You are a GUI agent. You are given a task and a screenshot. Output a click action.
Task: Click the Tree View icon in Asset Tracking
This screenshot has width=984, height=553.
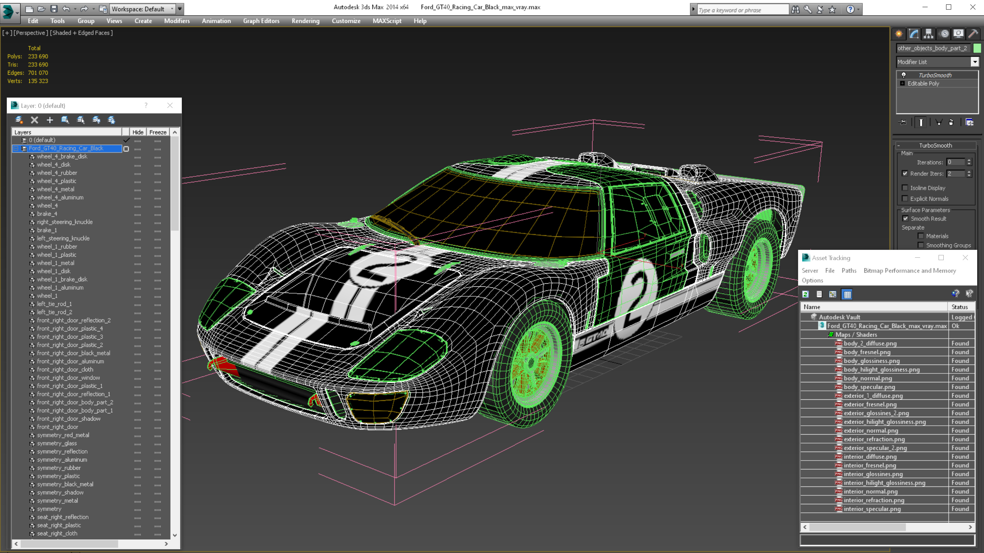click(833, 294)
